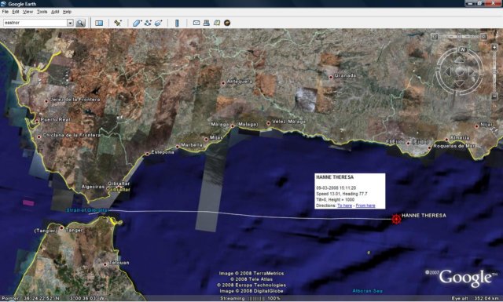Toggle the Sky view icon

[x=227, y=23]
